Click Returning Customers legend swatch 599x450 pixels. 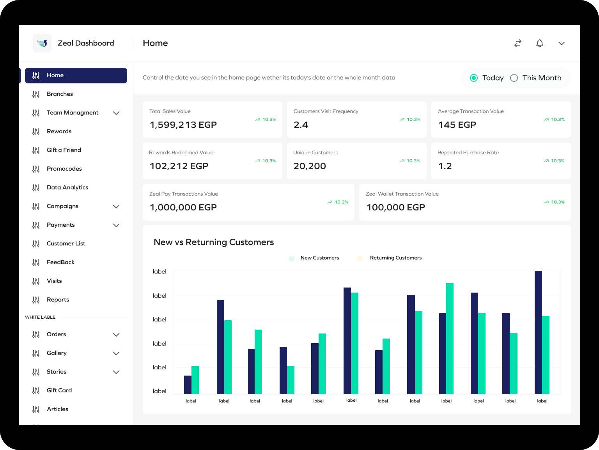[360, 258]
